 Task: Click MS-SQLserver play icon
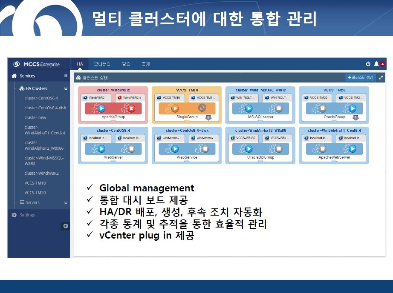[x=249, y=108]
